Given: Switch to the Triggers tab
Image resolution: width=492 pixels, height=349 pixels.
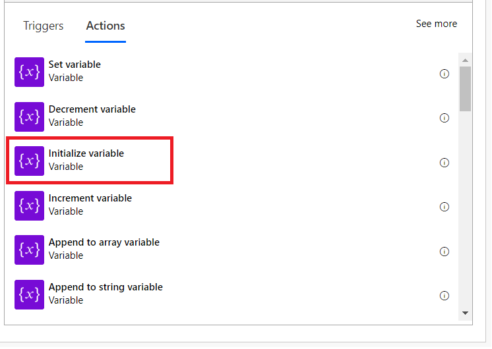Looking at the screenshot, I should 44,26.
